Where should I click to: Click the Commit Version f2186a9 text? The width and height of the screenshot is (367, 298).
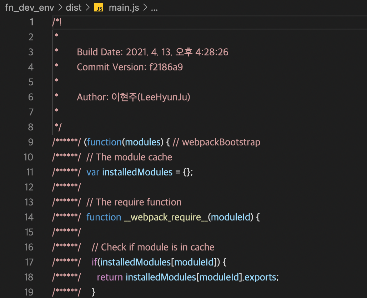click(x=130, y=67)
